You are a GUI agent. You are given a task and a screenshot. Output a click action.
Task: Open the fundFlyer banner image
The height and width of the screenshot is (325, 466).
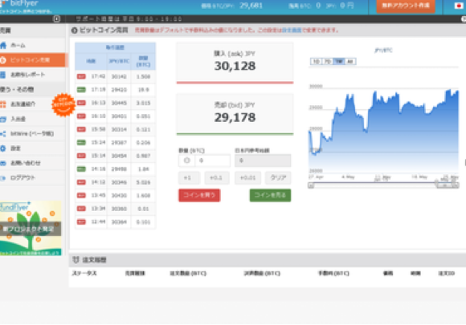point(31,228)
